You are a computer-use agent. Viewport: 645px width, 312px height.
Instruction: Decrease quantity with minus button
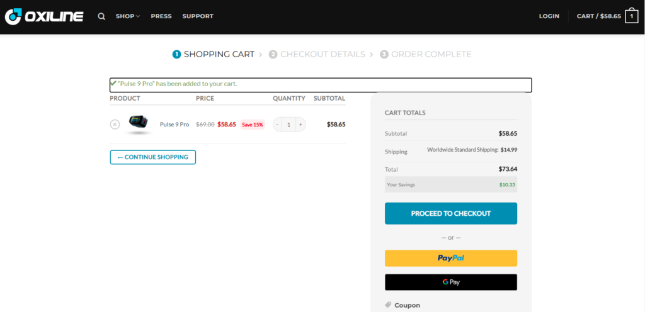tap(277, 125)
